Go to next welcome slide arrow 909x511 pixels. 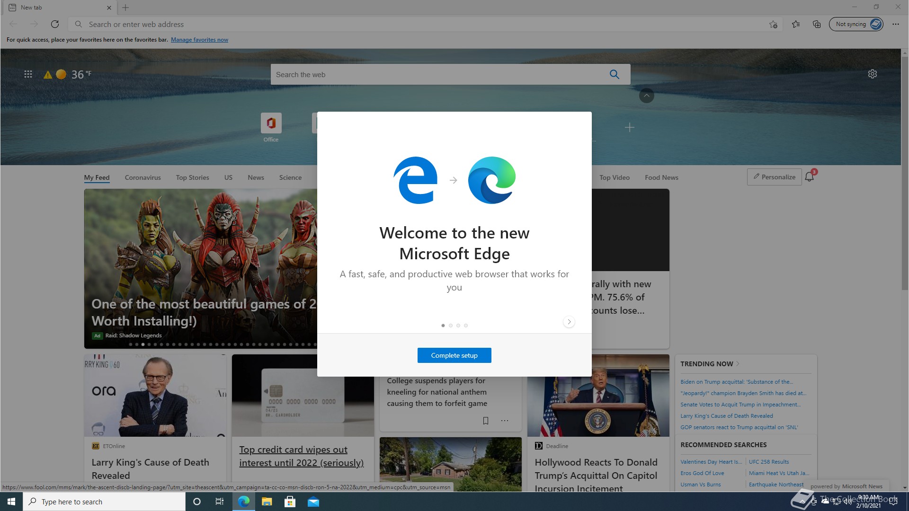(x=569, y=322)
